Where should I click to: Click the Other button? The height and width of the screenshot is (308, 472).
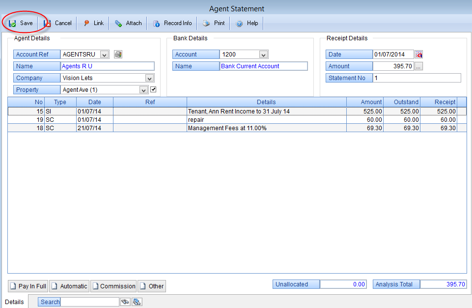click(152, 286)
